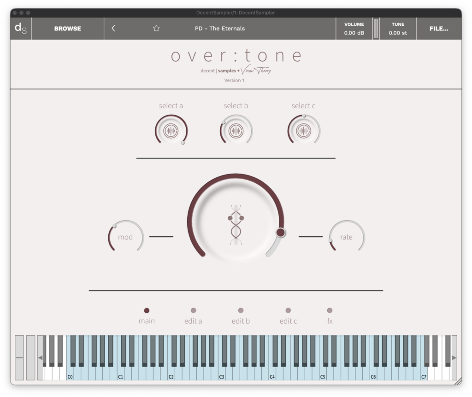The image size is (472, 397).
Task: Select the main page radio dot
Action: [x=147, y=310]
